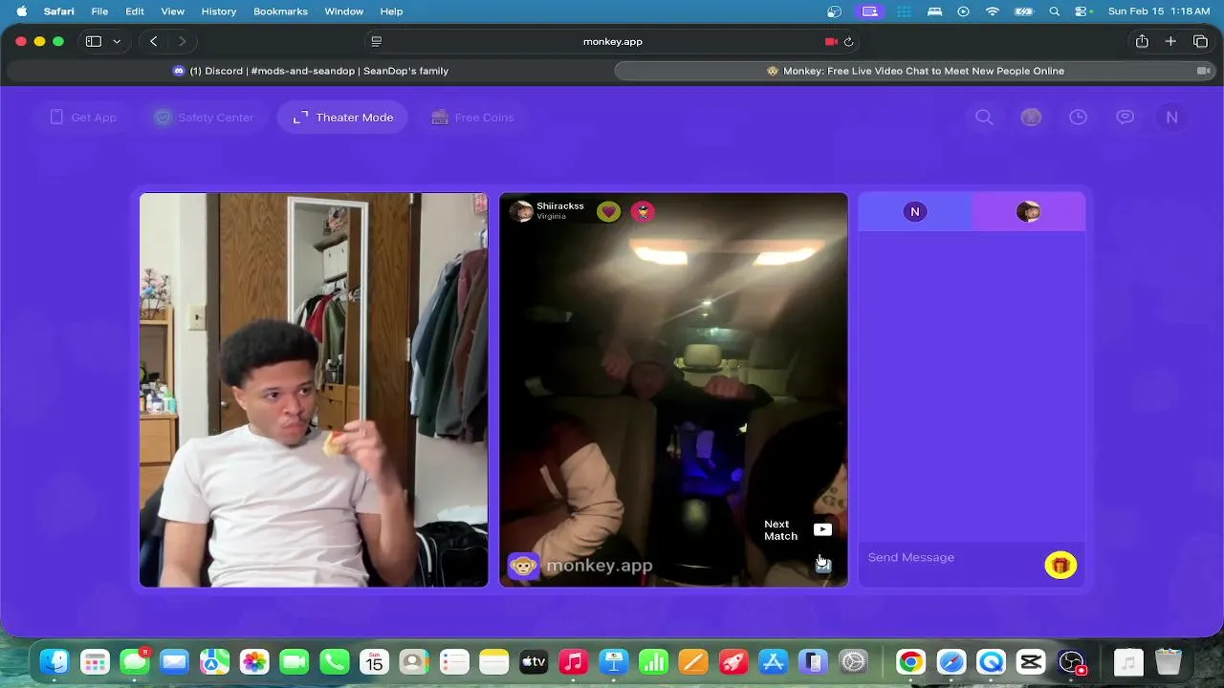1224x688 pixels.
Task: Open the Wi-Fi menu bar status
Action: click(993, 11)
